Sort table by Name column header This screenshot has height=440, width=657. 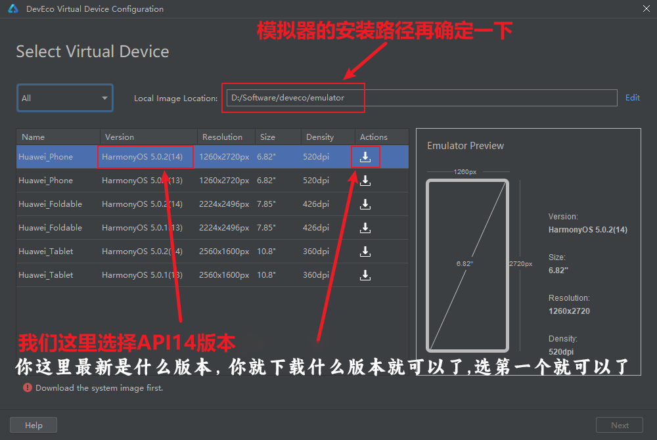point(58,137)
